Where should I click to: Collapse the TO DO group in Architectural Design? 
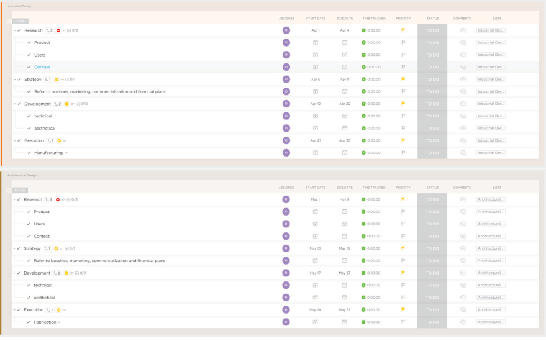9,190
